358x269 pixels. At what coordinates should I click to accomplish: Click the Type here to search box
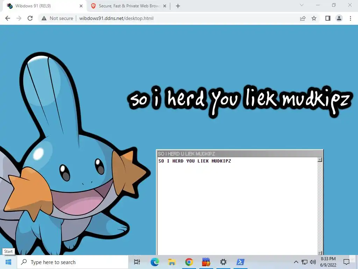pos(73,262)
